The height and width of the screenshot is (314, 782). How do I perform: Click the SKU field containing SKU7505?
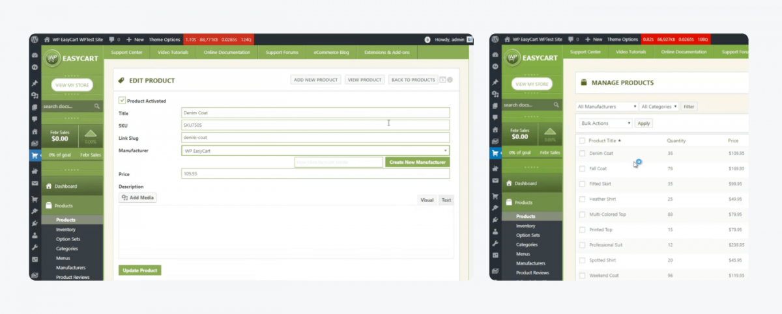[315, 125]
